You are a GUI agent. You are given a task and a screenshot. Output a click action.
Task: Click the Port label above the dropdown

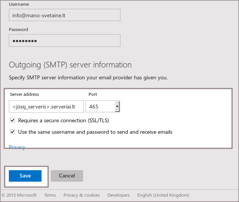(92, 94)
